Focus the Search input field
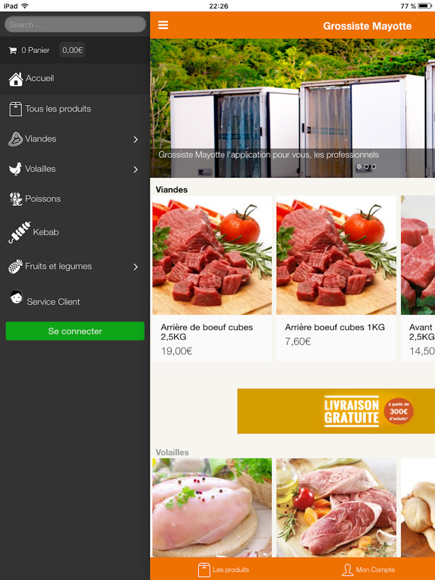This screenshot has height=580, width=435. coord(75,24)
